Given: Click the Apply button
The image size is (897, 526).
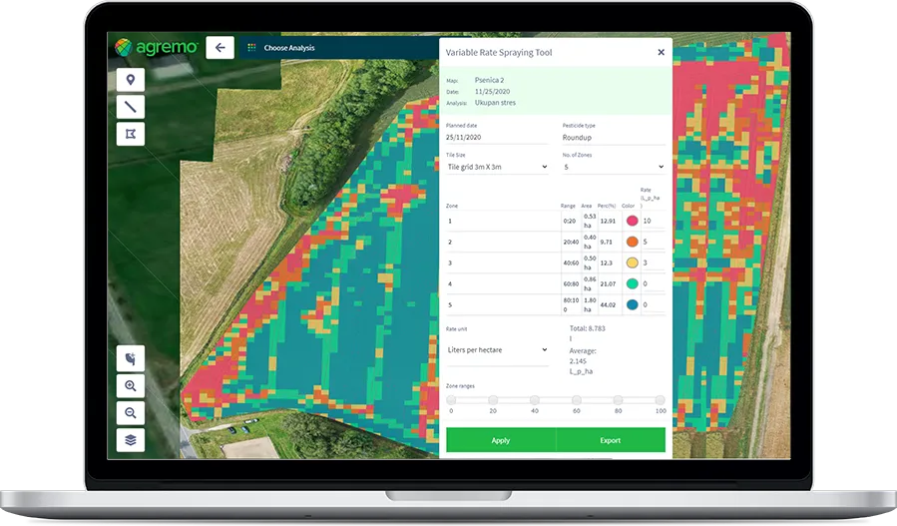Looking at the screenshot, I should click(501, 440).
